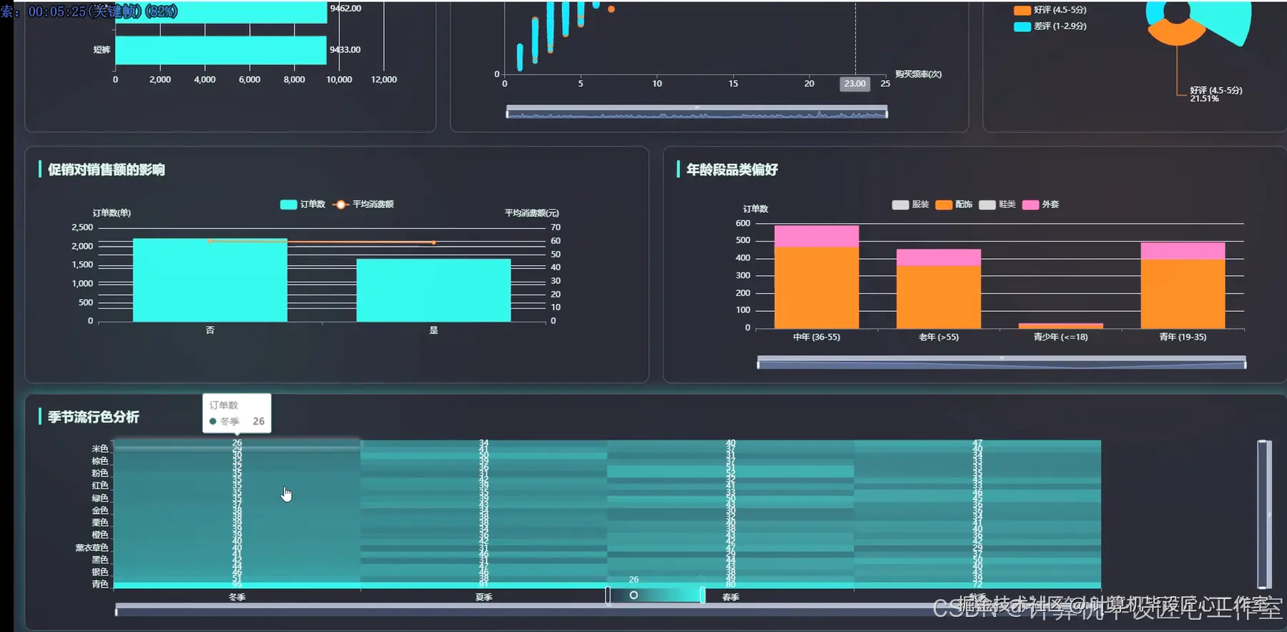Toggle the 服装 legend series
Screen dimensions: 1287x632
pos(910,204)
